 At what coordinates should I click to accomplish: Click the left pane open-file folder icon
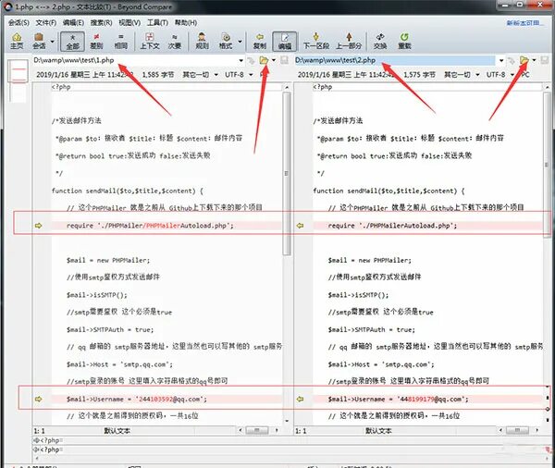pos(264,60)
